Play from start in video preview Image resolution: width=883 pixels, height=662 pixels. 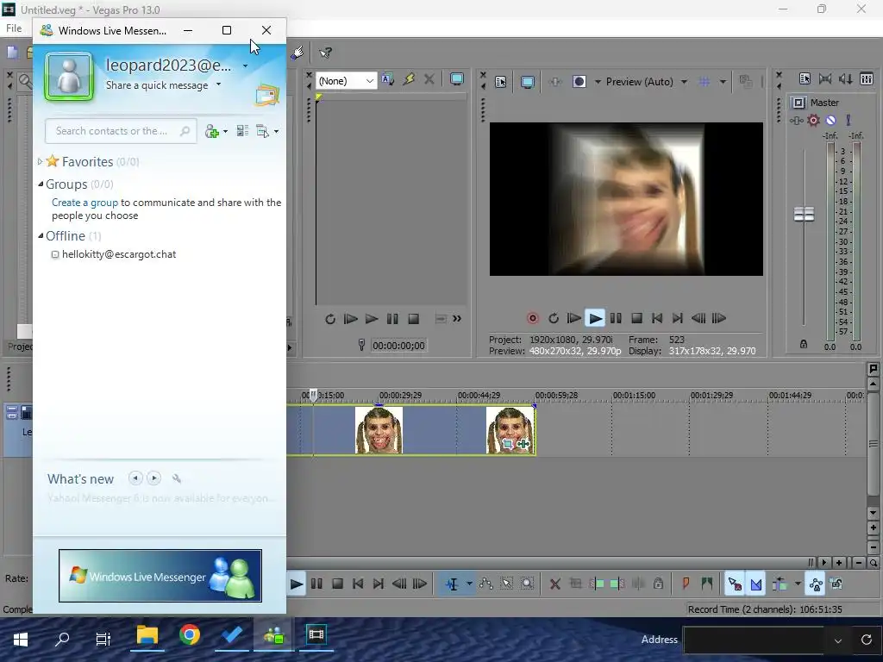pos(573,319)
